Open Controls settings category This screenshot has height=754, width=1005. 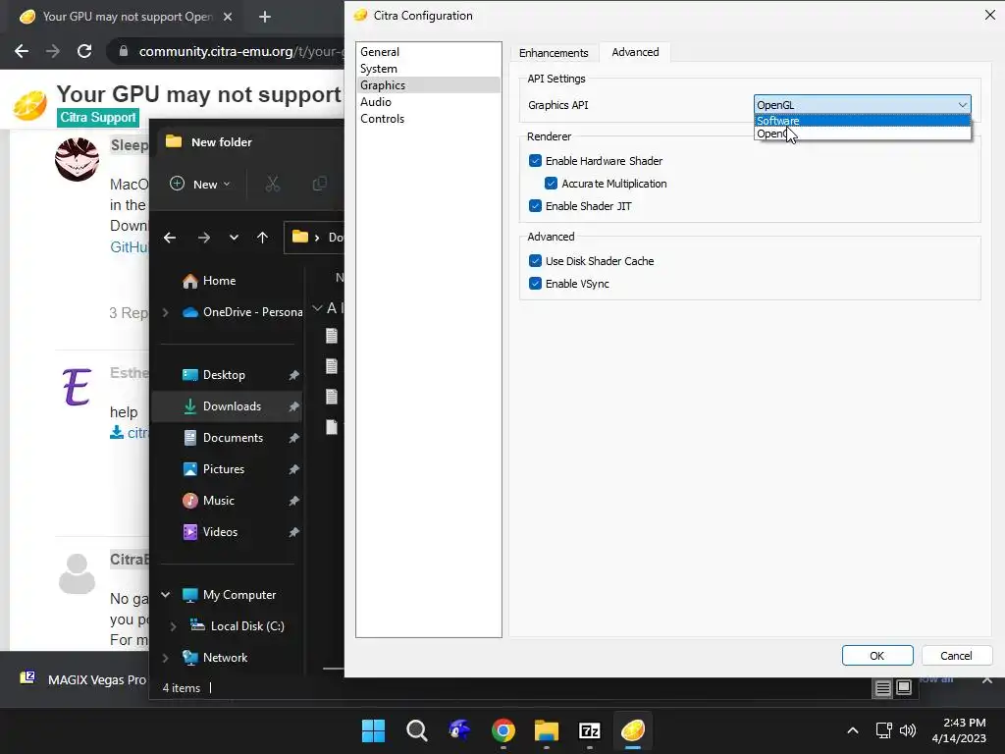382,119
